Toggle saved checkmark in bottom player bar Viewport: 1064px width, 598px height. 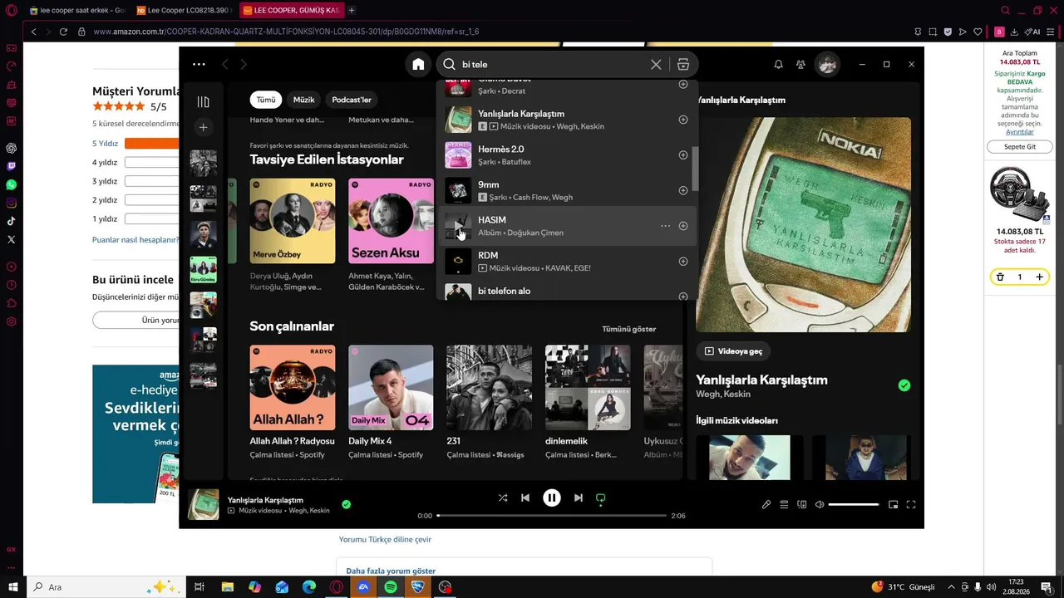click(346, 504)
